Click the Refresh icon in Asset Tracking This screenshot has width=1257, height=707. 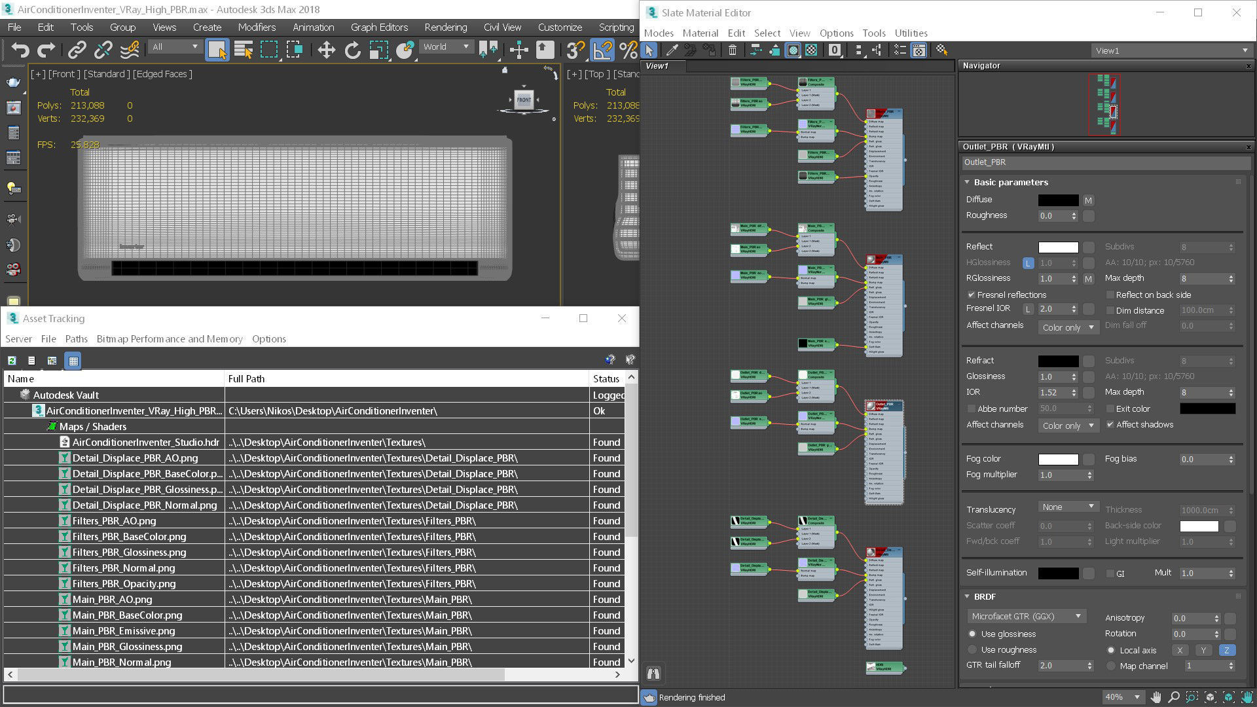click(12, 361)
